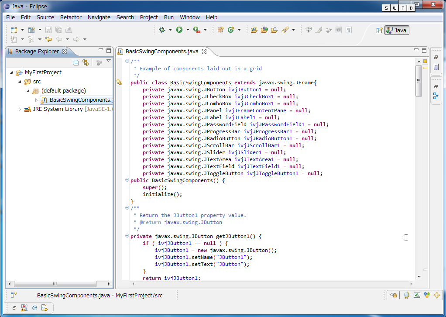Close the Package Explorer view tab
Screen dimensions: 446x317
[65, 52]
